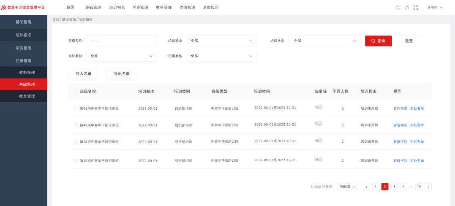Click the 导入名单 button
The image size is (455, 206).
coord(84,73)
